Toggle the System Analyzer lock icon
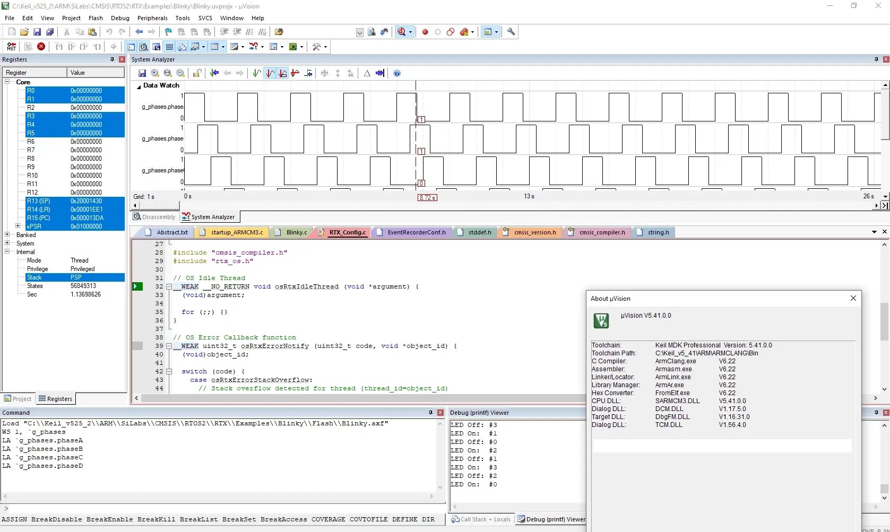The image size is (890, 532). click(197, 73)
